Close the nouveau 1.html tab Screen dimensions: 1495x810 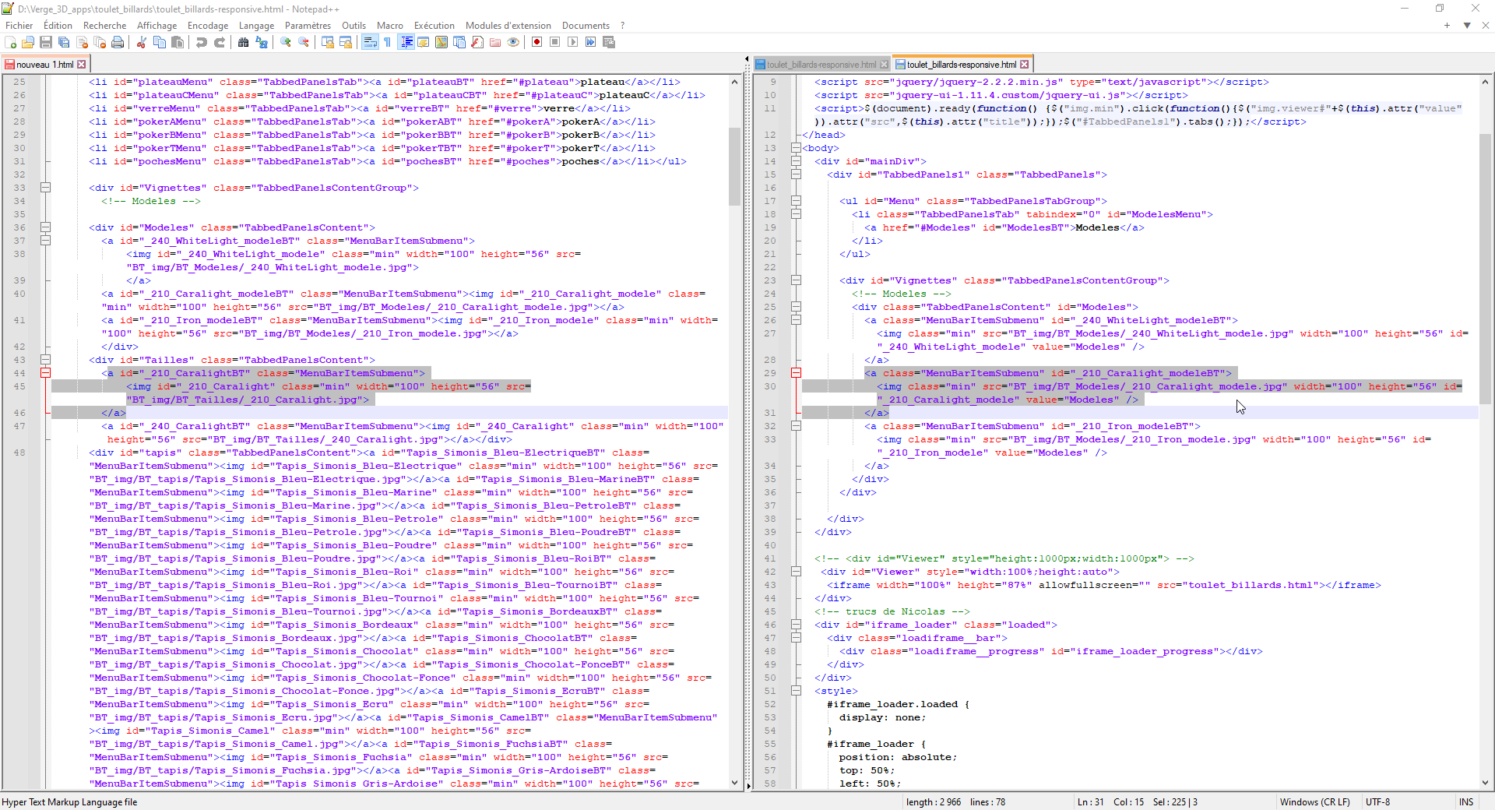point(82,65)
